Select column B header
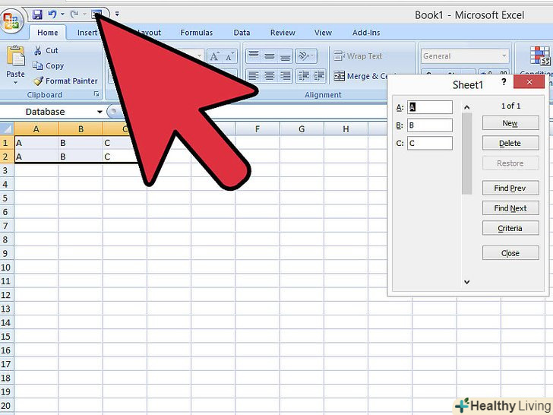 pos(81,128)
